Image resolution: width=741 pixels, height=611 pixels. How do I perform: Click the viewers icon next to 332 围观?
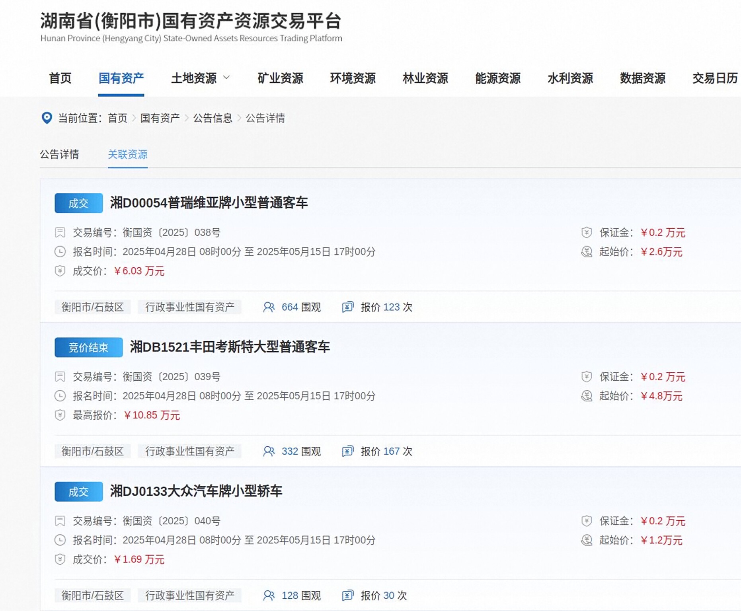pyautogui.click(x=269, y=451)
